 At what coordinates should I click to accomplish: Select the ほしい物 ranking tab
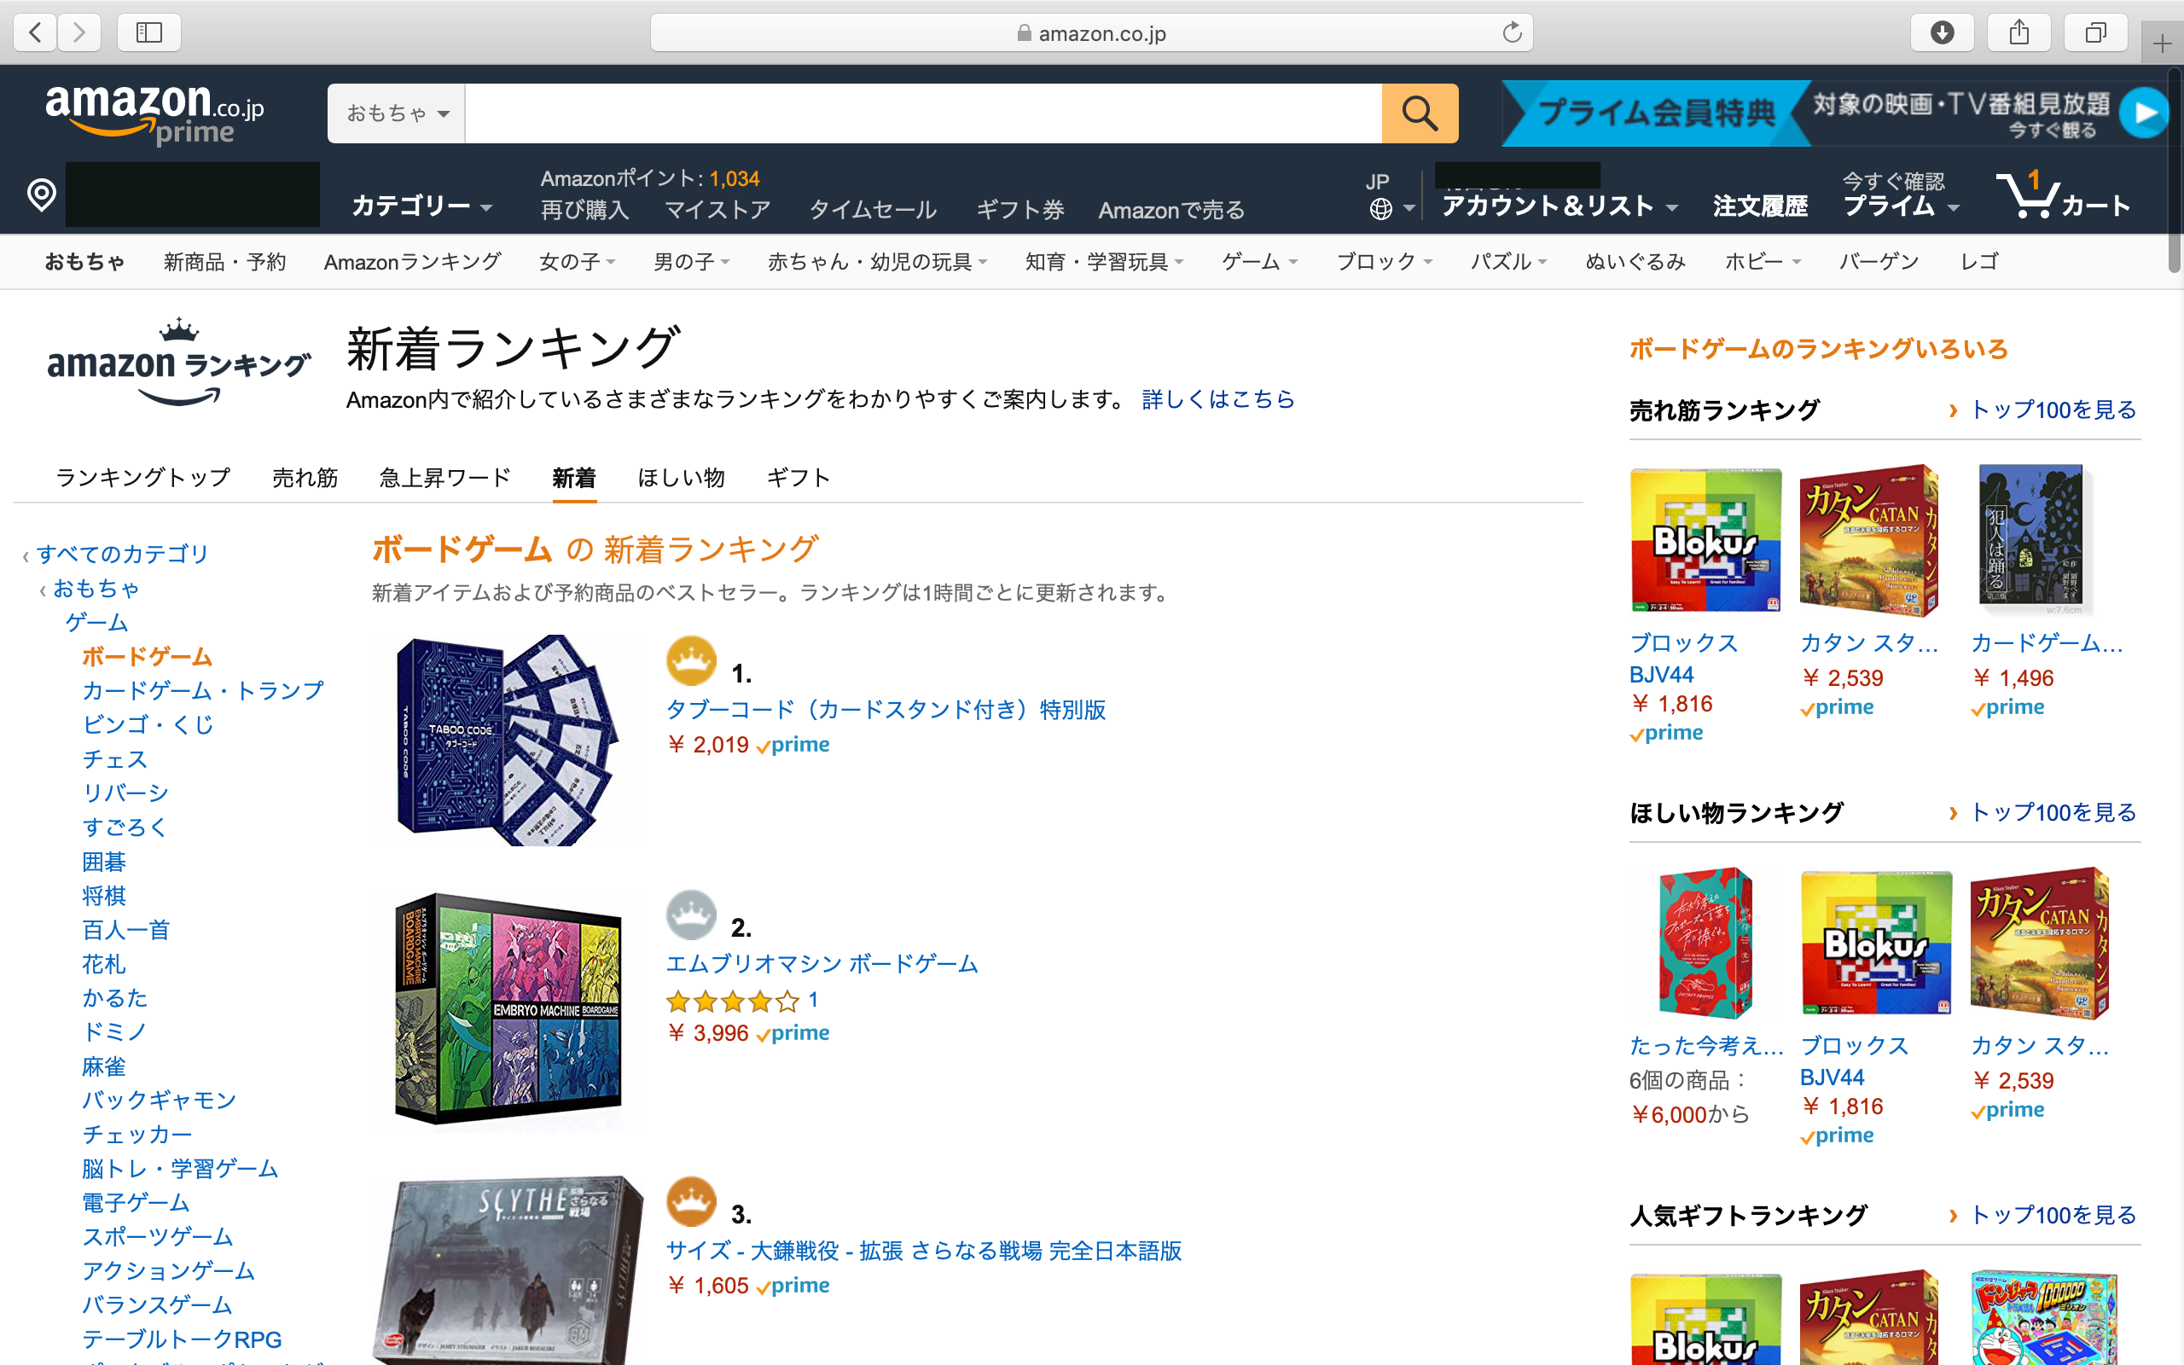(x=682, y=477)
